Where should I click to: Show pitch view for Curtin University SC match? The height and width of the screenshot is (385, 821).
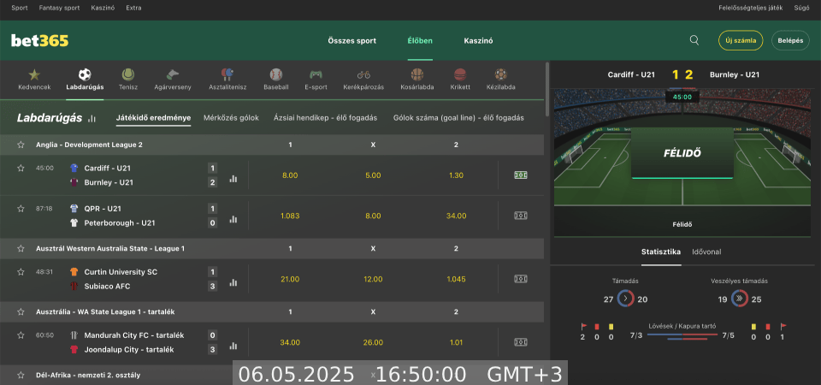point(521,279)
